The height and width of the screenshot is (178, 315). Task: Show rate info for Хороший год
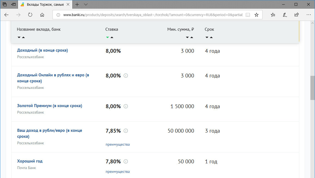pos(126,161)
